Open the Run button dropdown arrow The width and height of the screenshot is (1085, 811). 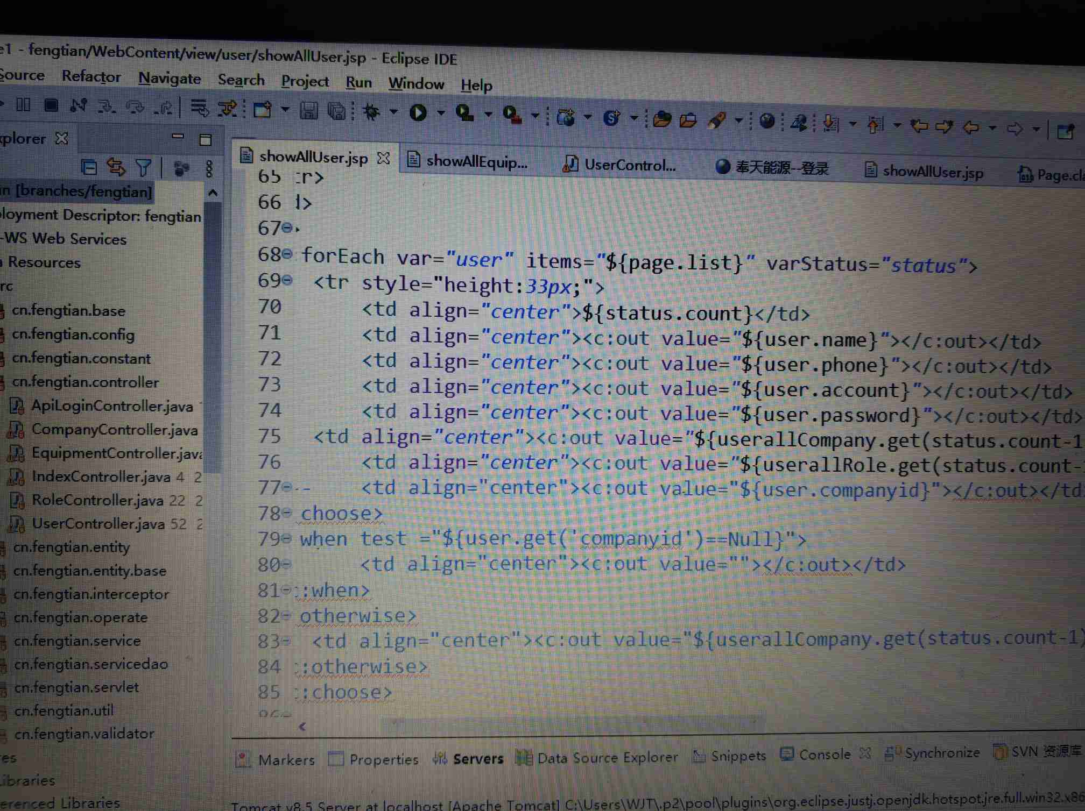(441, 113)
